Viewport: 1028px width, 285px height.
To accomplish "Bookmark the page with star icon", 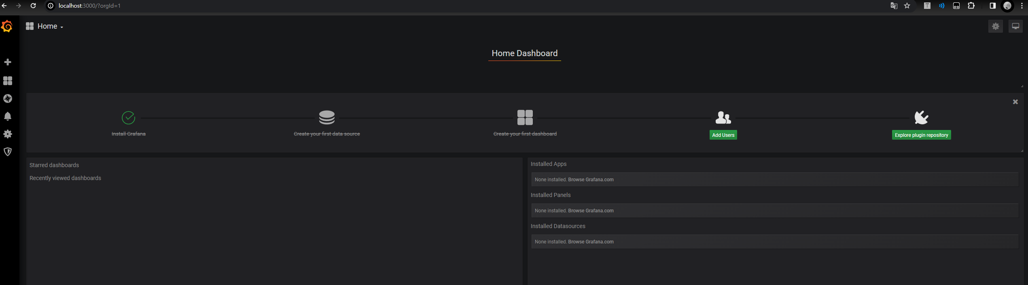I will [x=907, y=6].
